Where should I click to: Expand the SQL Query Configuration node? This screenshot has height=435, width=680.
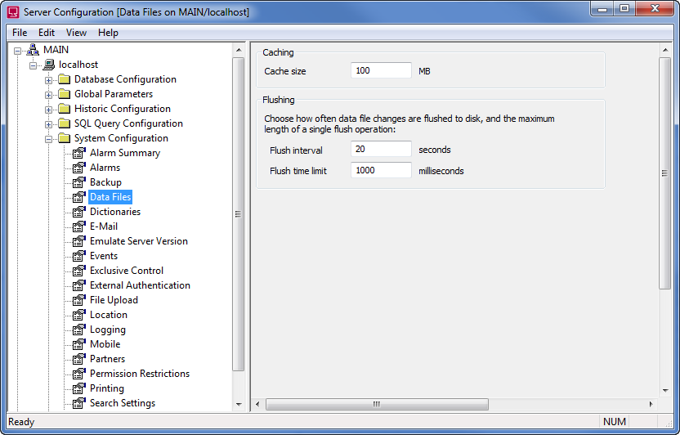click(x=49, y=123)
